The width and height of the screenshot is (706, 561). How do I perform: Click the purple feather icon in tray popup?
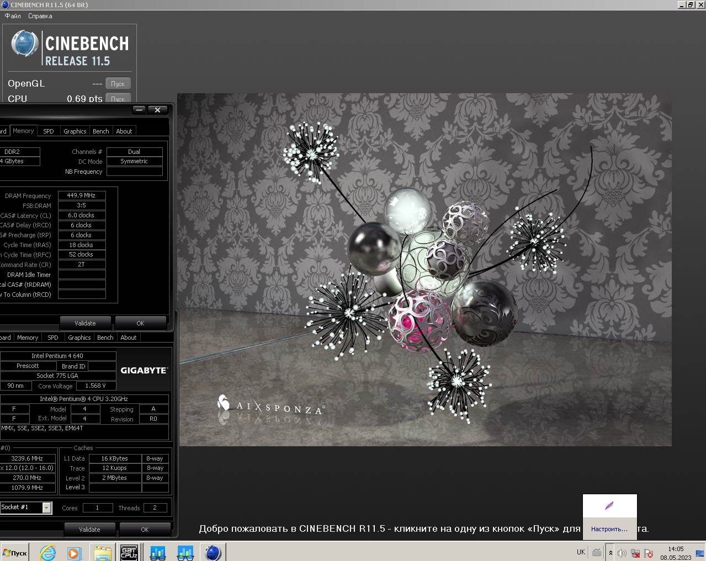click(x=609, y=506)
